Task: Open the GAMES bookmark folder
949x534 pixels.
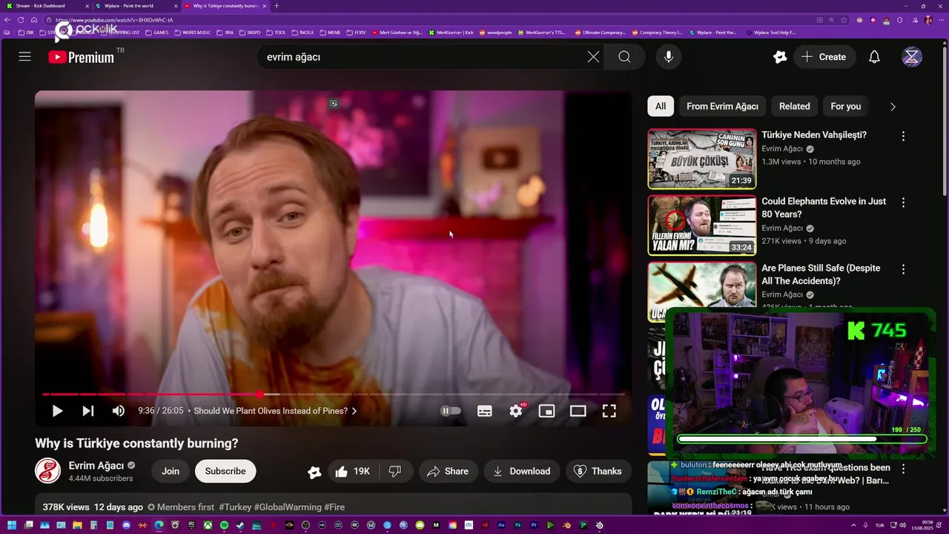Action: click(157, 33)
